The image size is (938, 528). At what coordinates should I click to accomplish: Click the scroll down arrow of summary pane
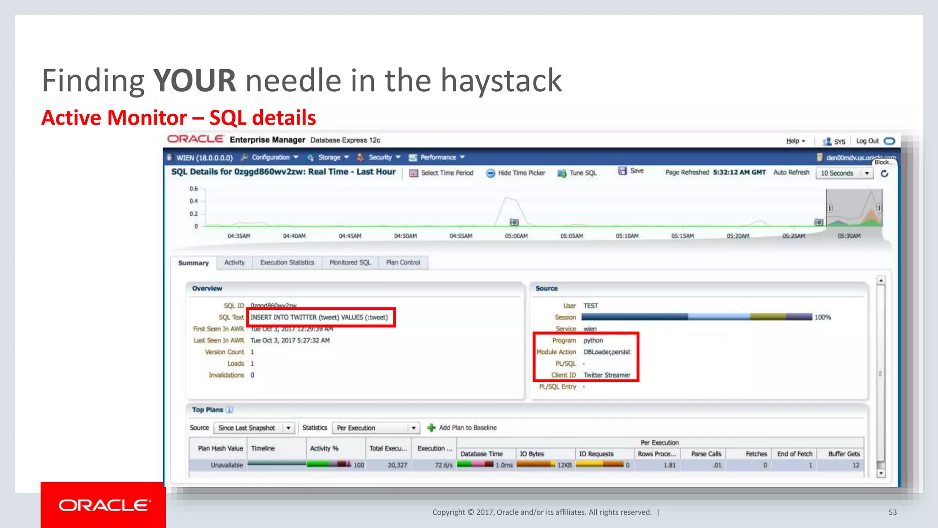881,473
